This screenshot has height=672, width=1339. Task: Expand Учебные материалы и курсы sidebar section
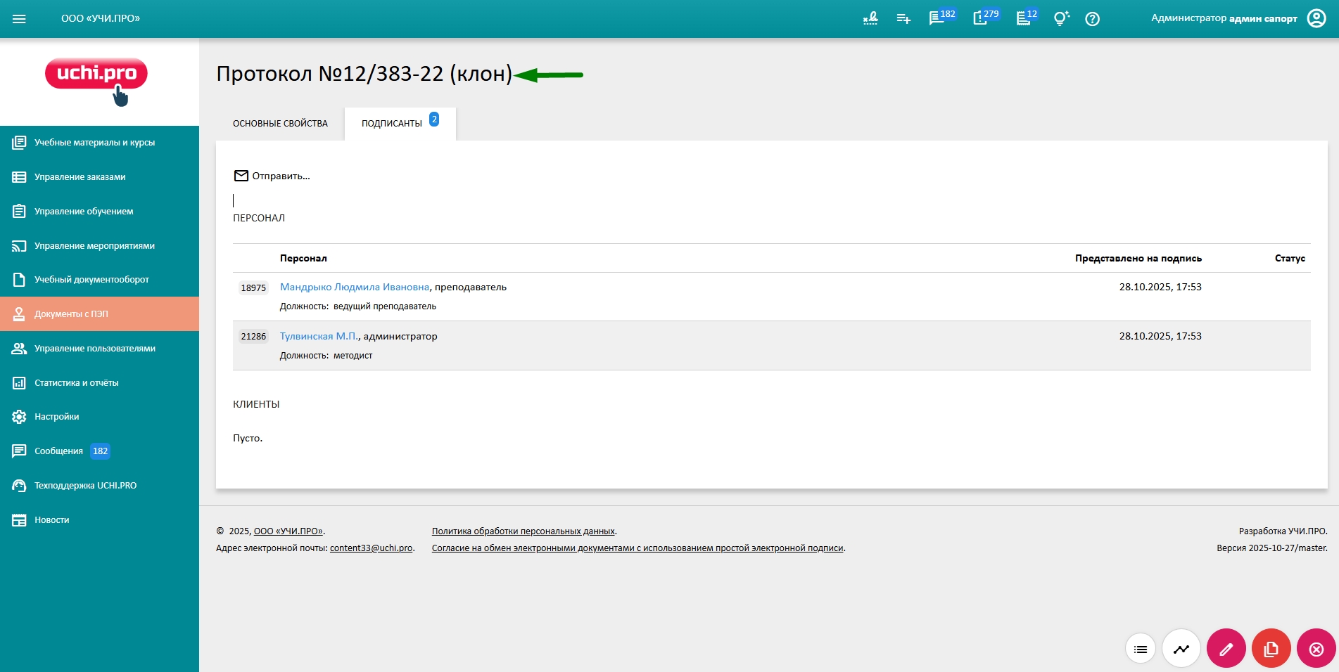point(94,143)
